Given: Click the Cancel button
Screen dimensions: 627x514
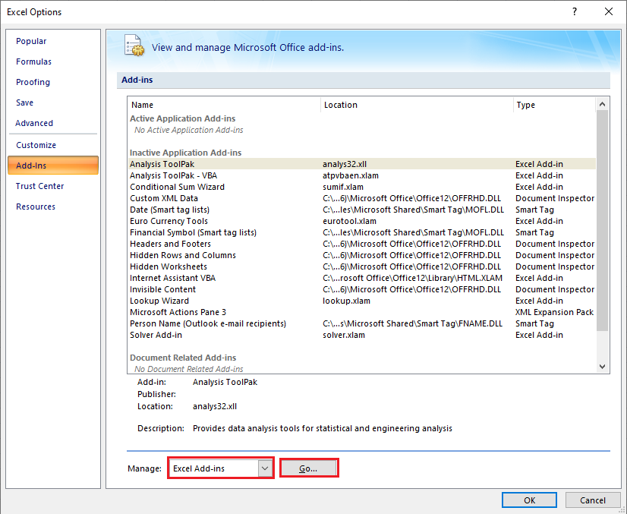Looking at the screenshot, I should point(593,500).
